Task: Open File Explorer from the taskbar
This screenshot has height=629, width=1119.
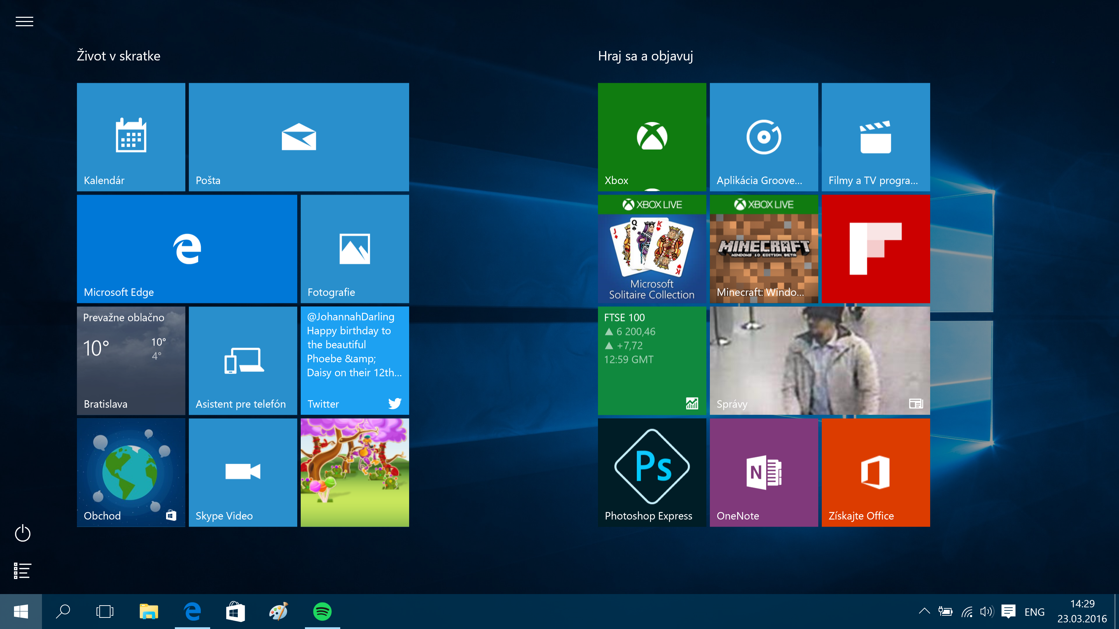Action: (x=149, y=611)
